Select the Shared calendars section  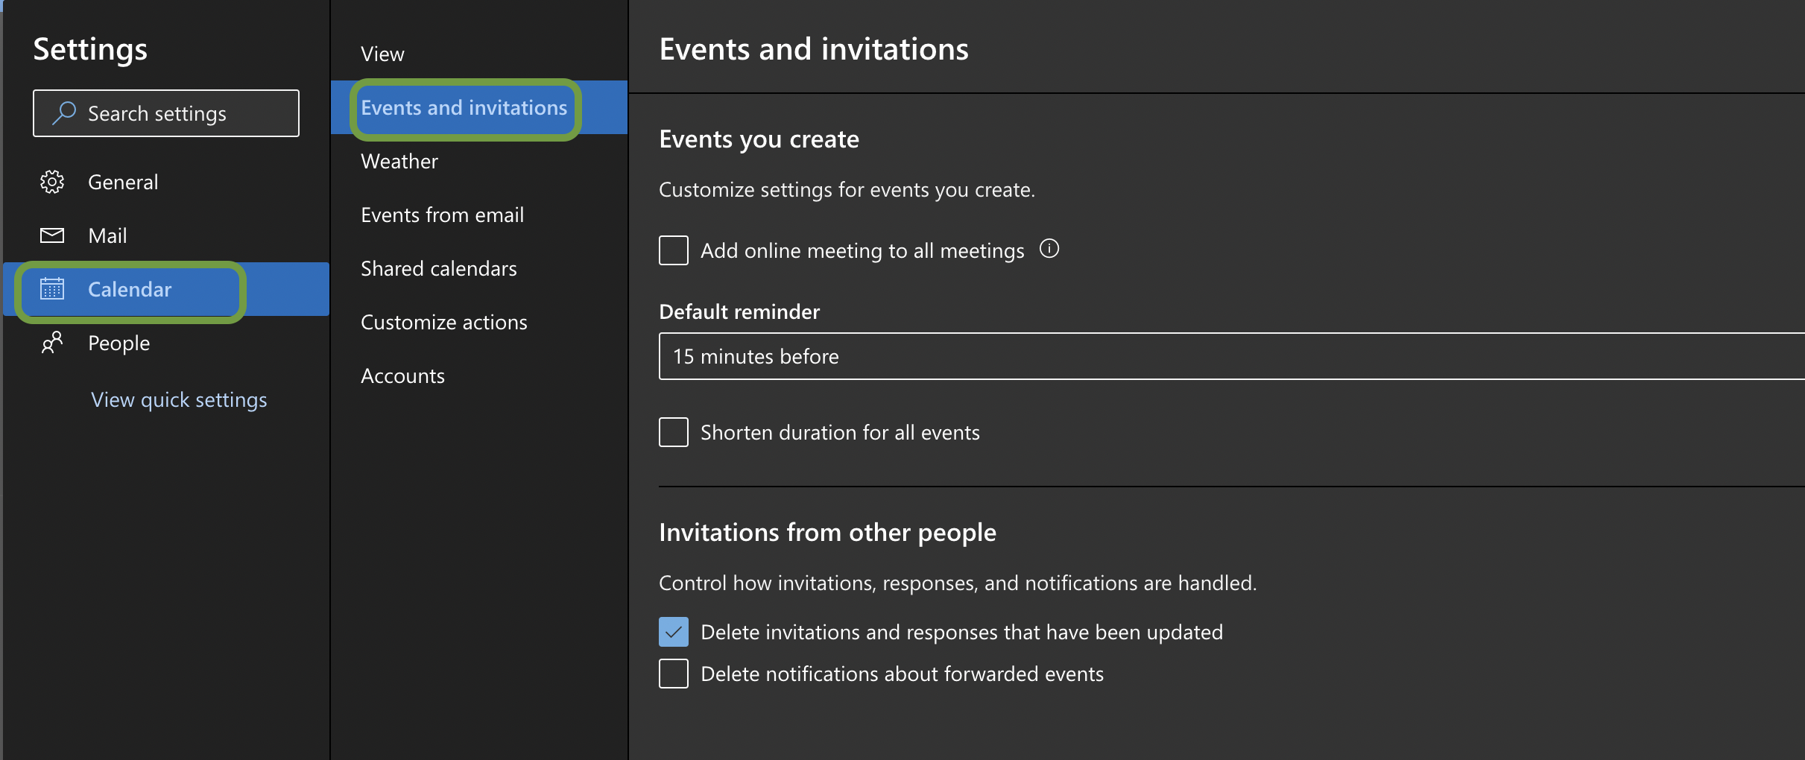click(438, 268)
